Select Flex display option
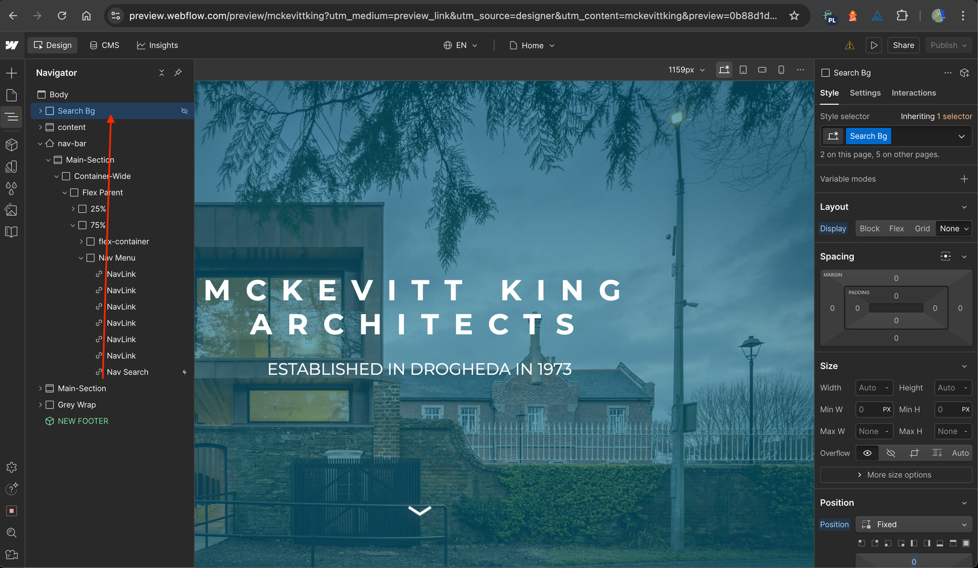 point(896,229)
